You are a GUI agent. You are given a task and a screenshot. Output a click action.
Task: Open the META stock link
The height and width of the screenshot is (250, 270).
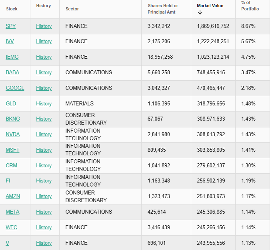coord(12,212)
